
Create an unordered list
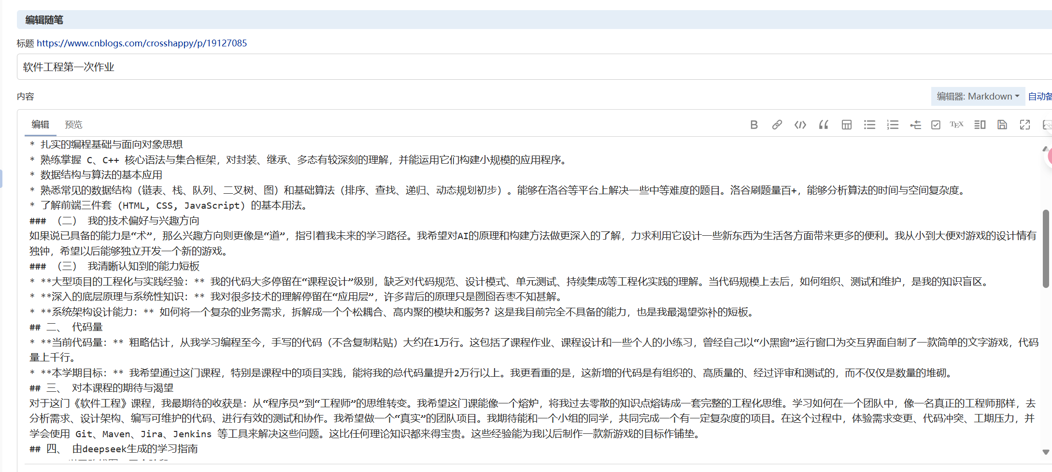tap(869, 125)
